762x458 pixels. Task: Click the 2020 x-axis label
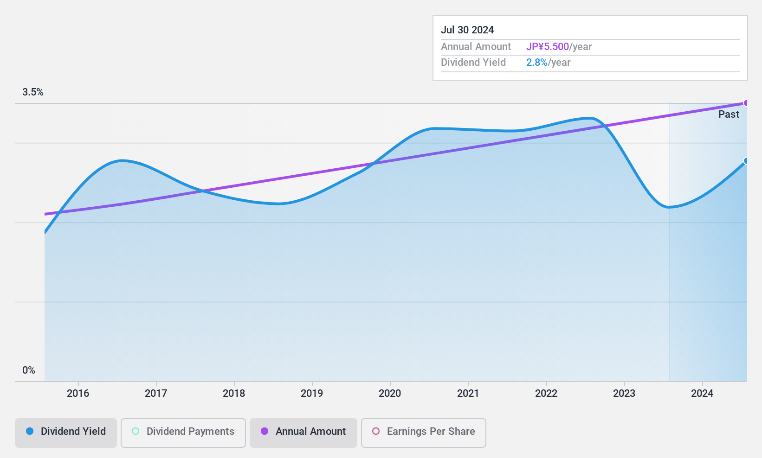(390, 394)
